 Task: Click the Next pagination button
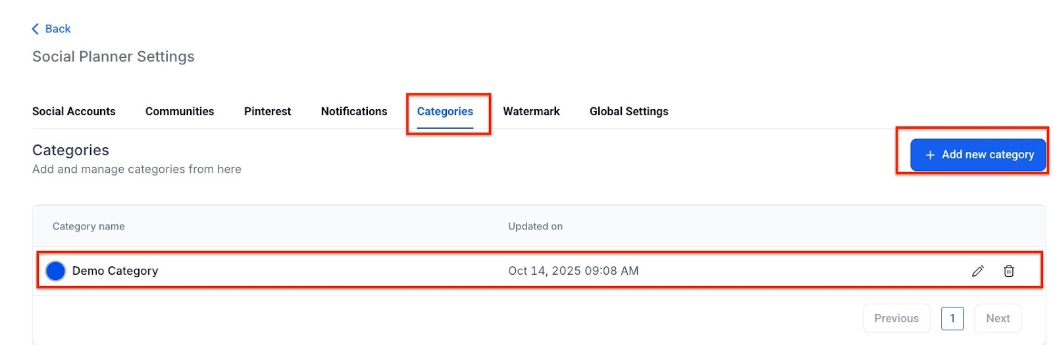pyautogui.click(x=998, y=319)
